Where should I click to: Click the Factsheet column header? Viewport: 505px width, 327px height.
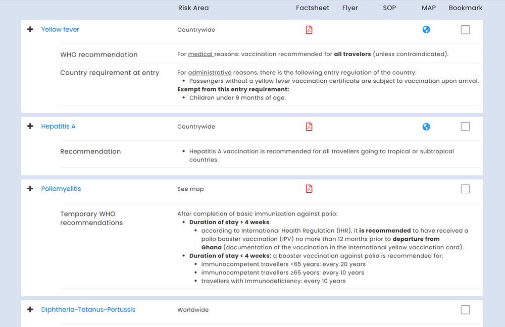(x=313, y=8)
